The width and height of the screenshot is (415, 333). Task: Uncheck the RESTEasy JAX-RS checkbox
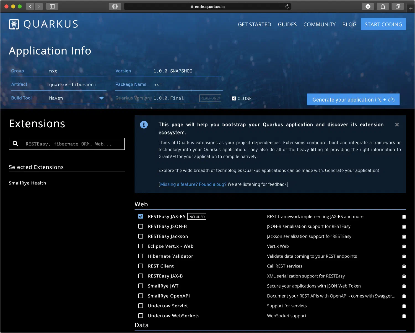click(x=141, y=217)
